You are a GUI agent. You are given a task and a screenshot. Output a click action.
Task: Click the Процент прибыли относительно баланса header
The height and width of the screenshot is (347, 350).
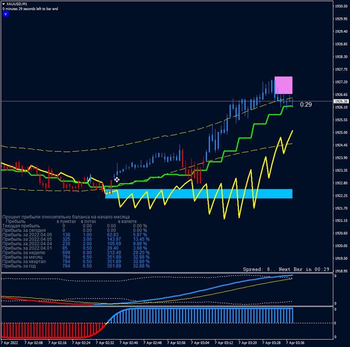pyautogui.click(x=66, y=217)
